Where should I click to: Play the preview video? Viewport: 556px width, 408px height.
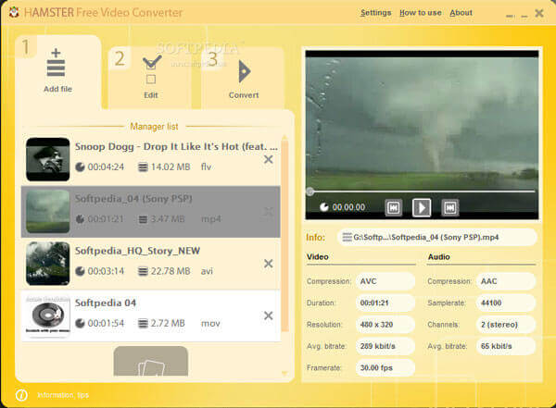click(x=422, y=207)
